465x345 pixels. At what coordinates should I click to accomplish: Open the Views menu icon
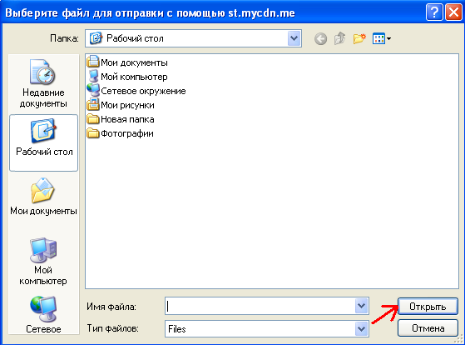pyautogui.click(x=382, y=38)
